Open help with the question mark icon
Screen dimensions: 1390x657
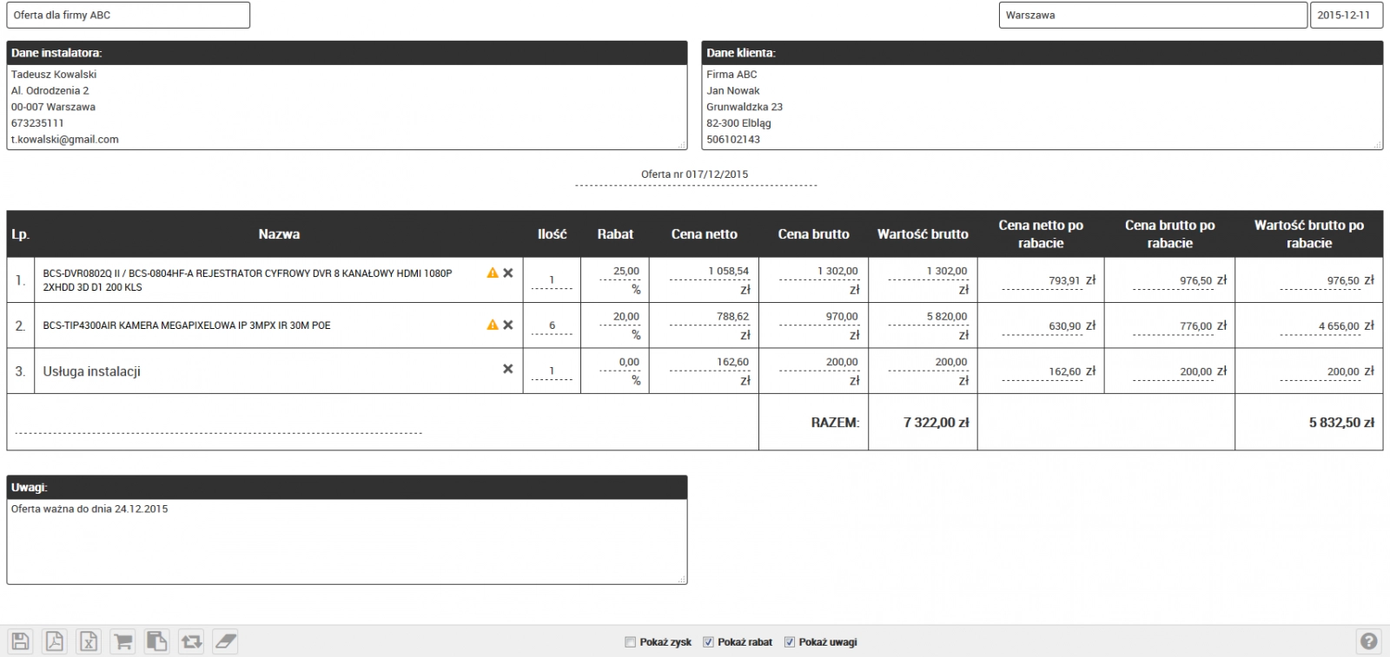tap(1368, 641)
